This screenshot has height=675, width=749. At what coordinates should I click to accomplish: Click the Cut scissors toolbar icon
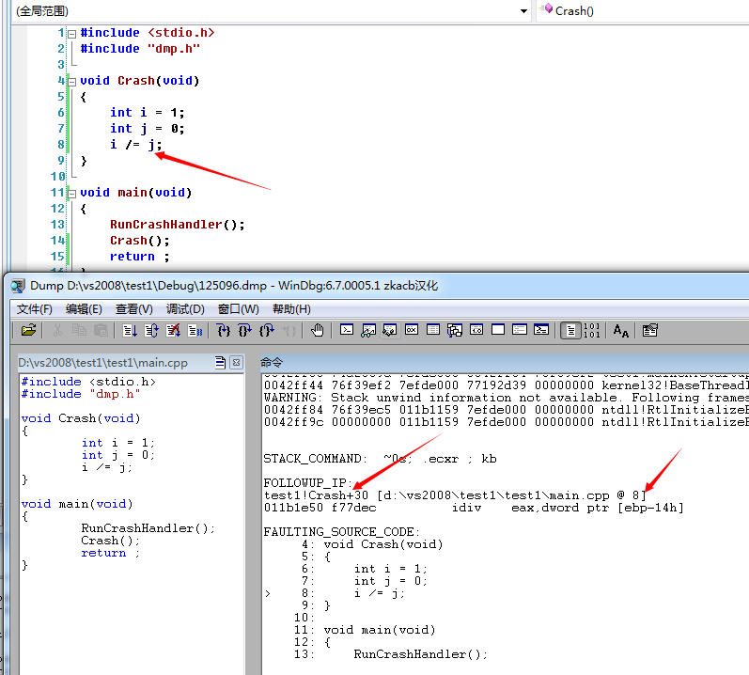[x=58, y=330]
